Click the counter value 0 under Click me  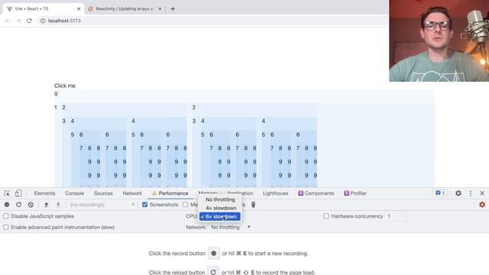pyautogui.click(x=56, y=94)
